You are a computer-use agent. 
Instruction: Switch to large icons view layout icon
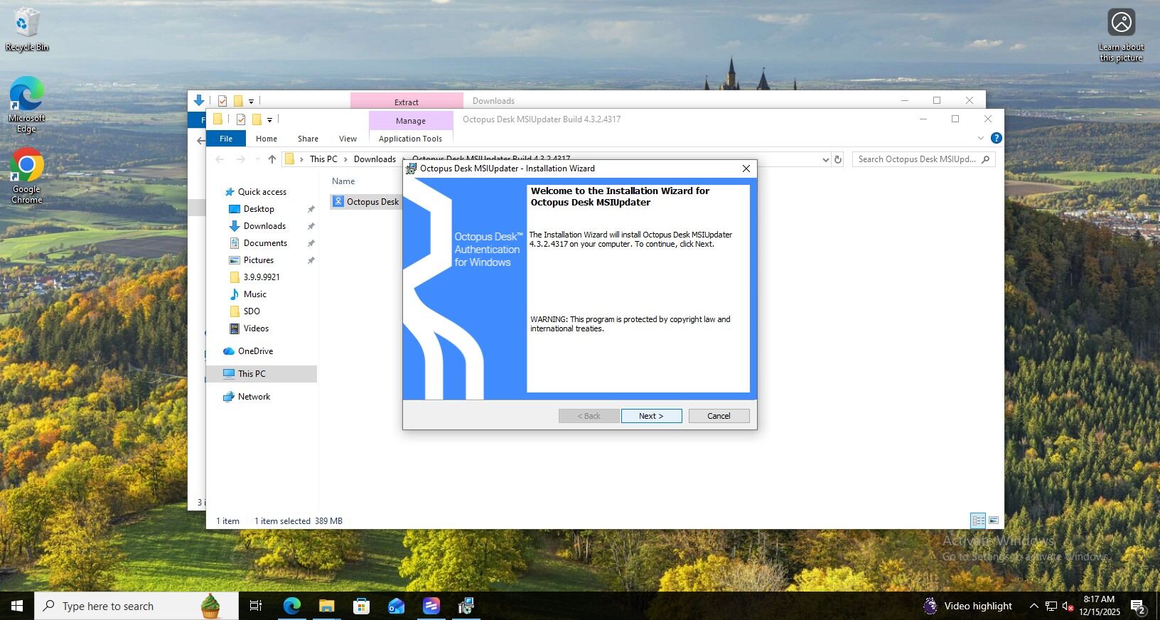(x=994, y=521)
